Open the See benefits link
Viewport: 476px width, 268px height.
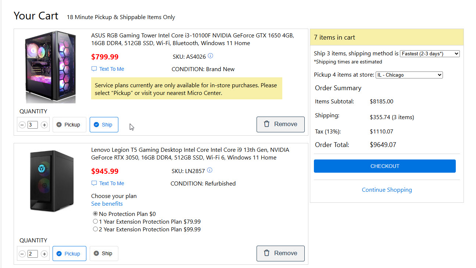tap(107, 204)
